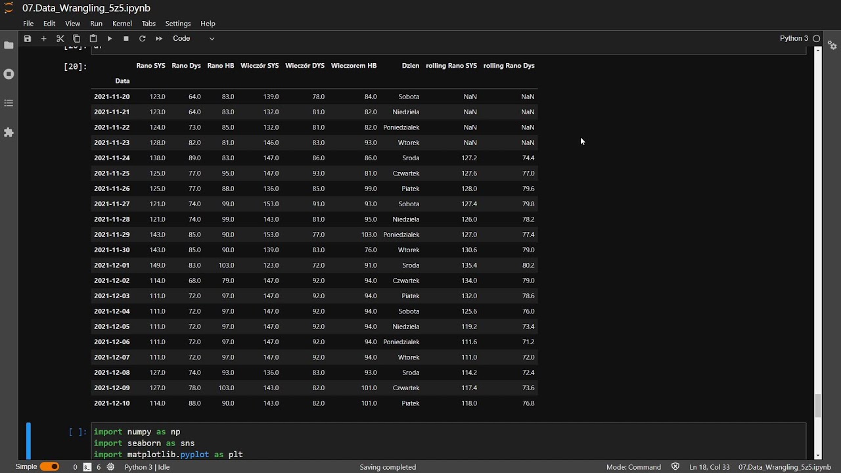Viewport: 841px width, 473px height.
Task: Click Ln 18, Col 33 status item
Action: tap(710, 467)
